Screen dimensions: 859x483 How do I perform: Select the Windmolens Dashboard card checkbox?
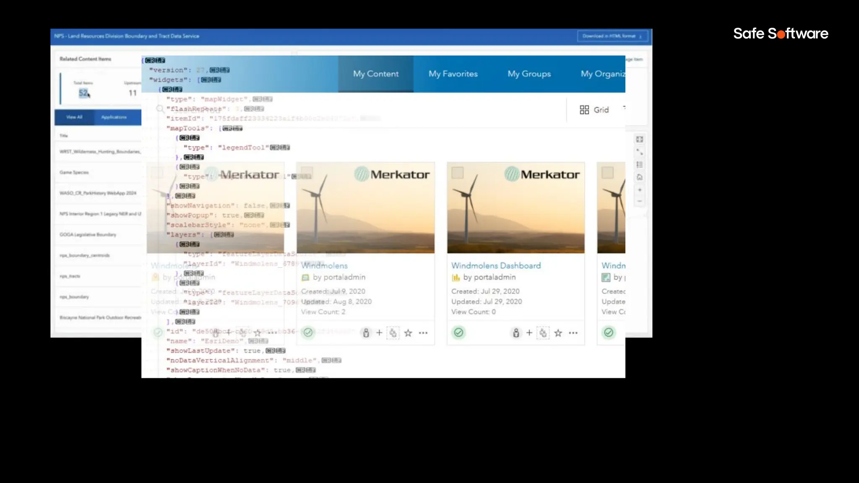[x=457, y=173]
